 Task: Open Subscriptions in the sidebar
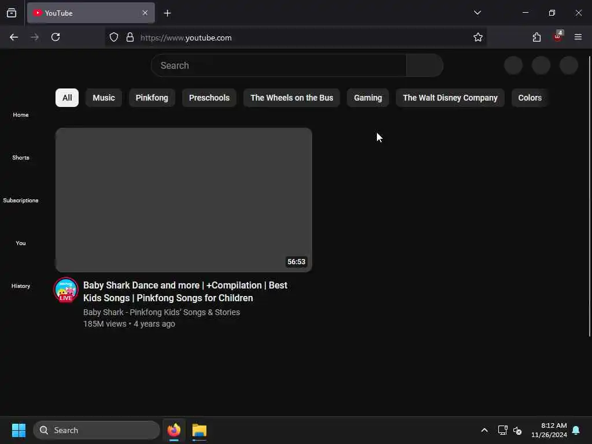click(x=21, y=200)
